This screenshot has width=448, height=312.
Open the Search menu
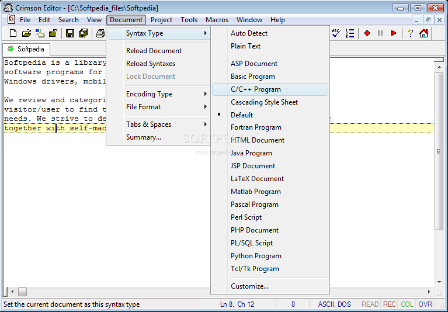pos(68,20)
